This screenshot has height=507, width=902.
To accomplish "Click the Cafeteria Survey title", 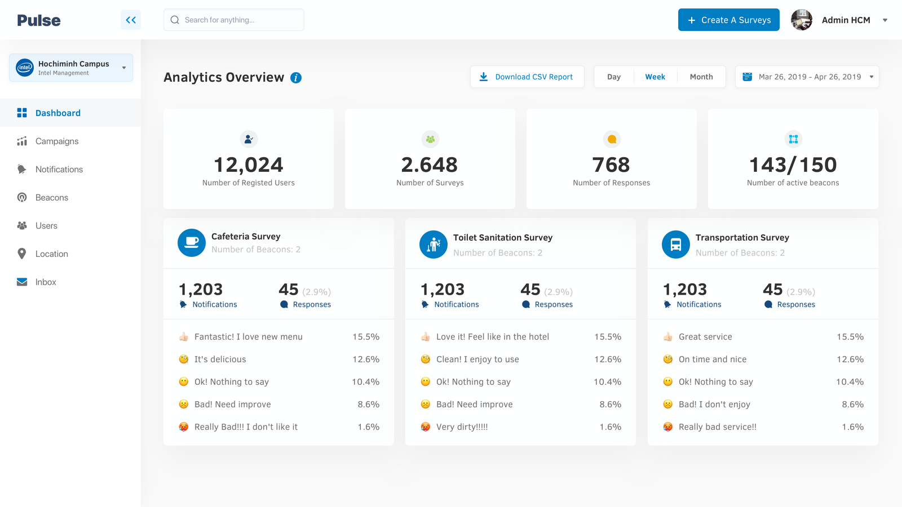I will coord(246,237).
